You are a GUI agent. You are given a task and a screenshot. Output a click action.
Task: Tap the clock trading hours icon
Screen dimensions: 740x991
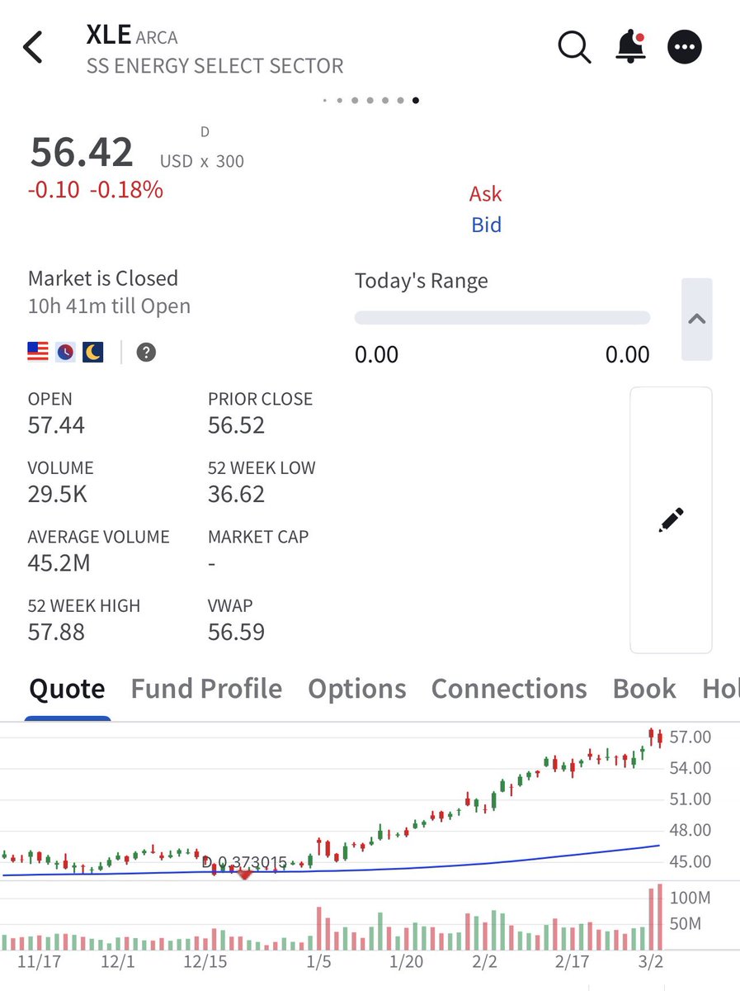65,353
